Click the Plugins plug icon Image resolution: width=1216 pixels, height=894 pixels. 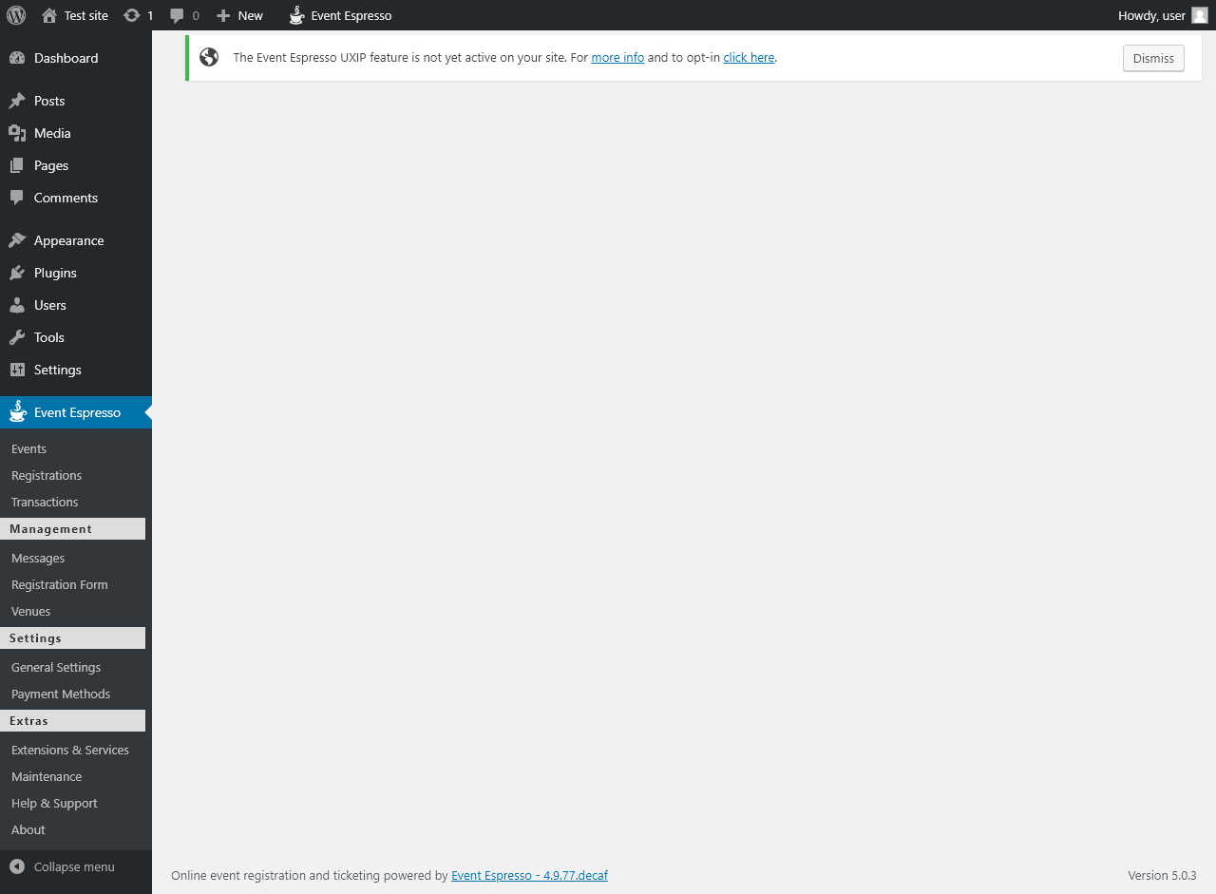[x=17, y=273]
